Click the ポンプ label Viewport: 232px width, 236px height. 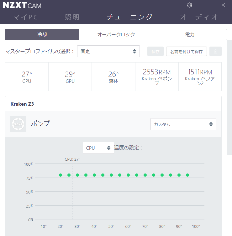tap(40, 123)
